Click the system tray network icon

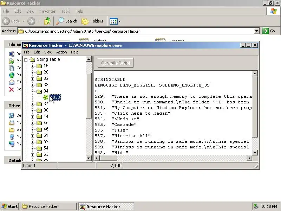tap(256, 206)
